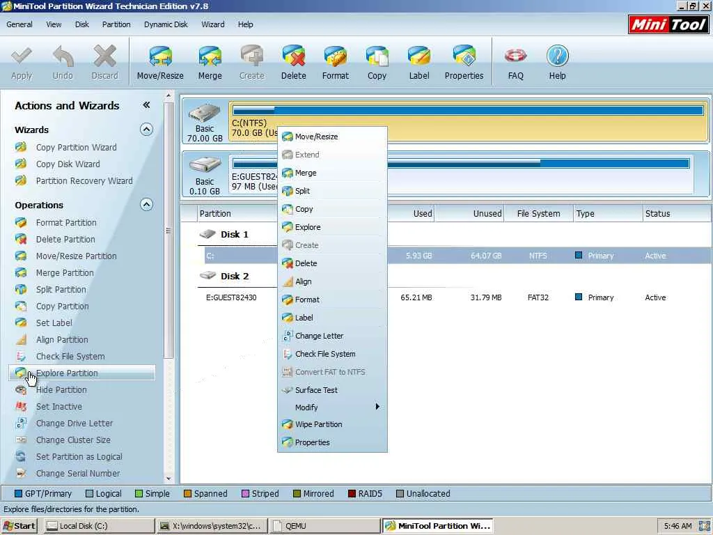The image size is (713, 535).
Task: Open the Disk menu
Action: [x=82, y=24]
